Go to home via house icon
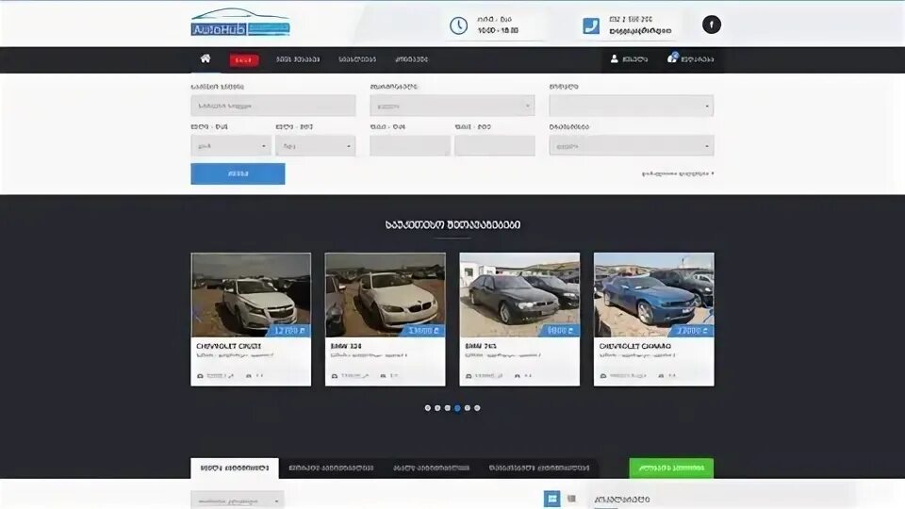This screenshot has width=905, height=509. pos(206,58)
